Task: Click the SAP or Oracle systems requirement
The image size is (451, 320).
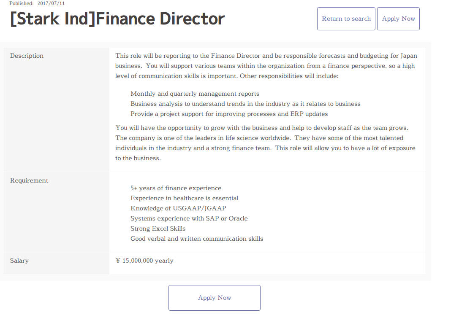Action: [x=189, y=218]
